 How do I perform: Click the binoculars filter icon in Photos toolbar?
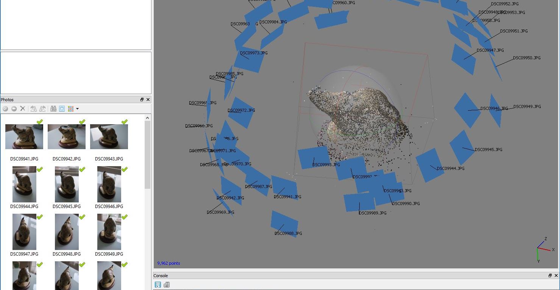coord(53,109)
